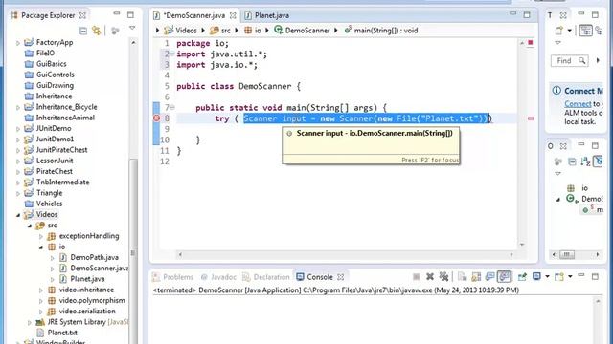Click the New Task icon in Task List

559,31
